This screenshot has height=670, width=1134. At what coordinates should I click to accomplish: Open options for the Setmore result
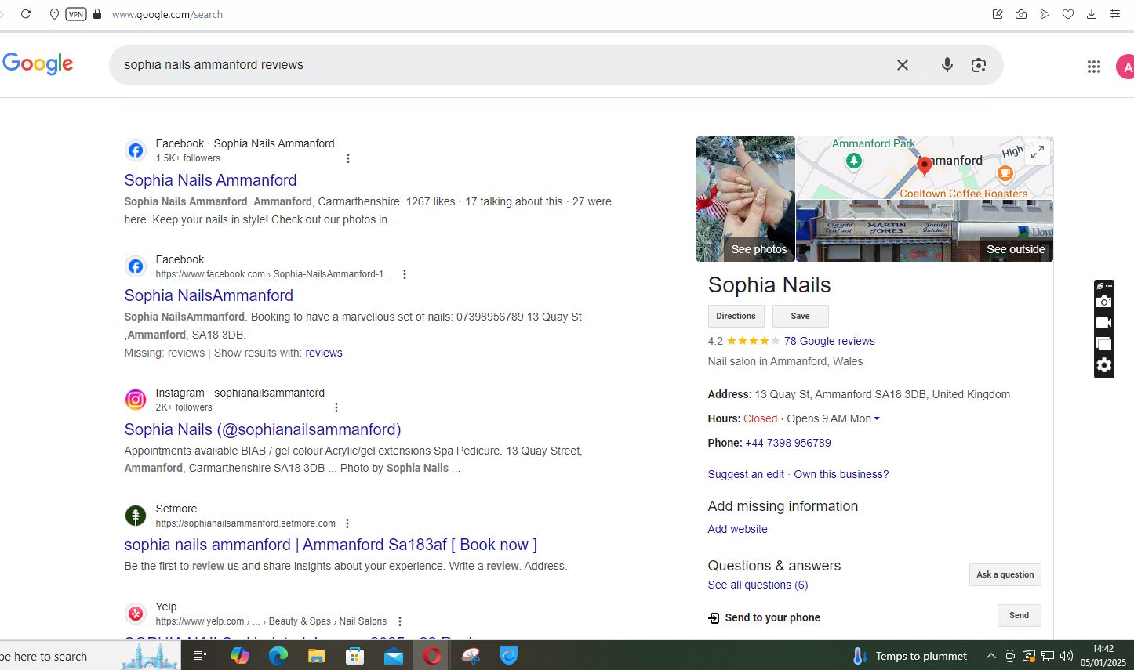pyautogui.click(x=347, y=523)
